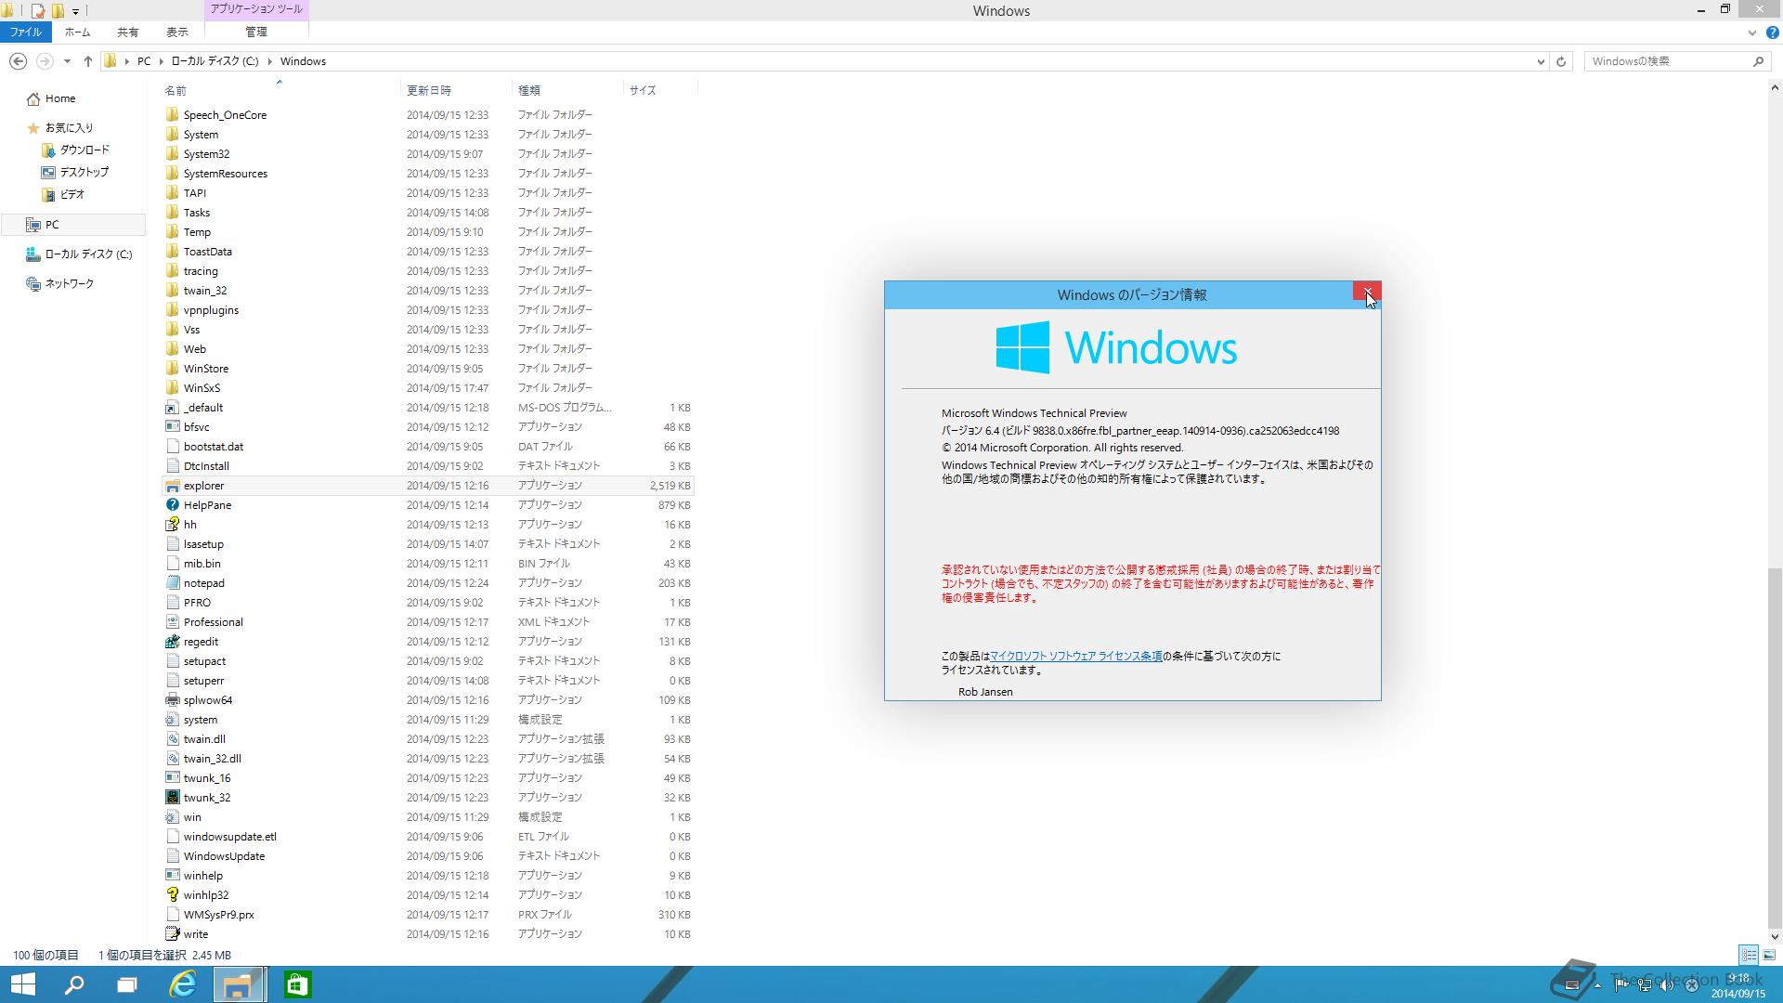Sort by the 更新日時 column header
This screenshot has width=1783, height=1003.
[429, 90]
